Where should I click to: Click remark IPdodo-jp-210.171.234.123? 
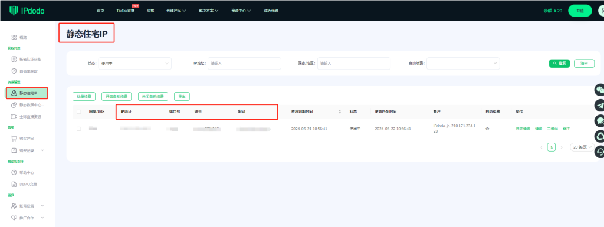tap(454, 129)
